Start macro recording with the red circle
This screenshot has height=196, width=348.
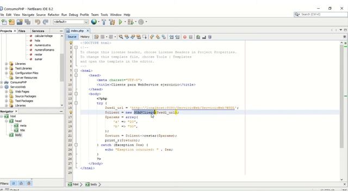click(x=185, y=37)
